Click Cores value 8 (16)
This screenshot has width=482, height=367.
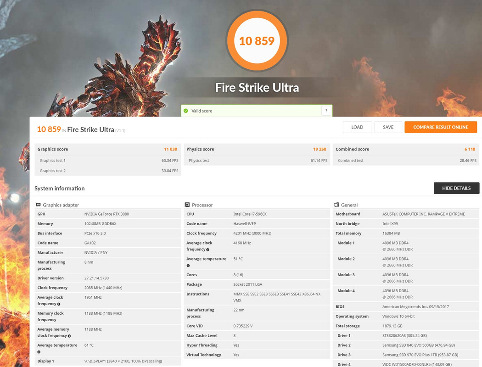click(x=238, y=275)
